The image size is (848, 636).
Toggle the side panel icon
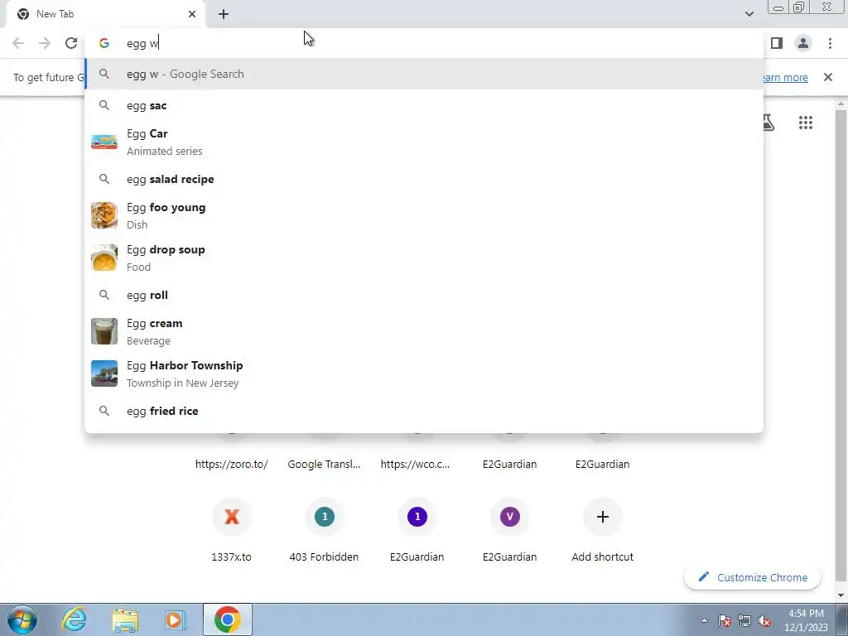pos(777,43)
